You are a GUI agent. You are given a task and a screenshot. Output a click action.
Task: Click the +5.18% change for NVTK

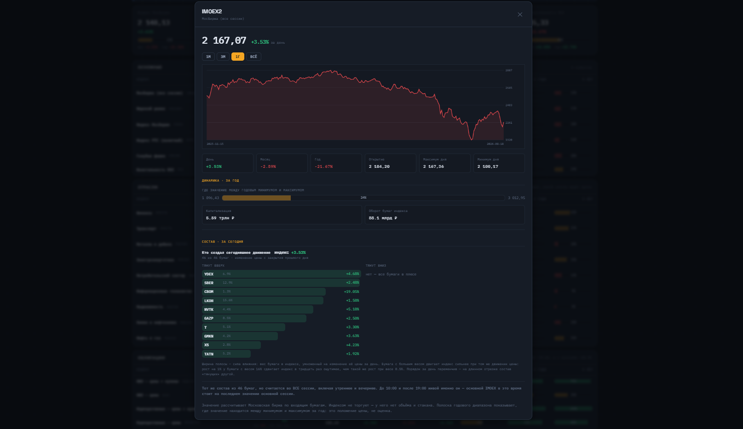tap(352, 309)
